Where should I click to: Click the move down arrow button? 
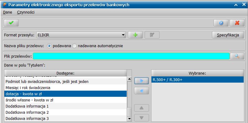point(142,118)
